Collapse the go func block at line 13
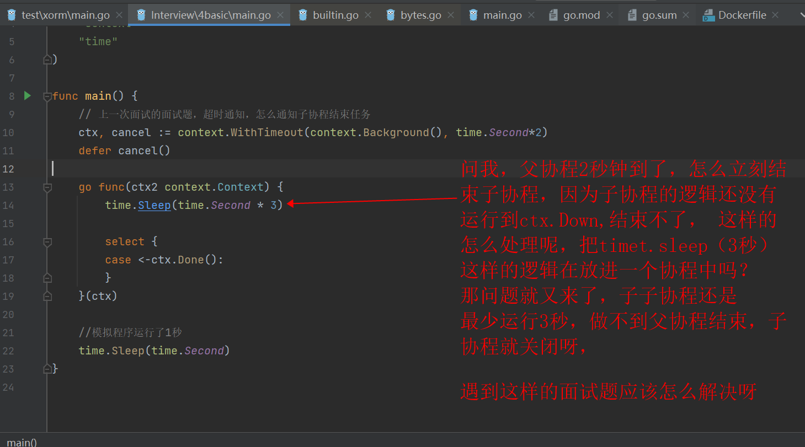805x447 pixels. coord(47,187)
